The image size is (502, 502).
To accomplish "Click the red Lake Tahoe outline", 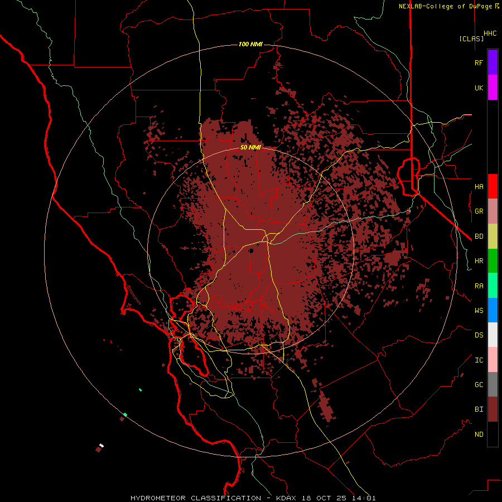I will click(408, 176).
